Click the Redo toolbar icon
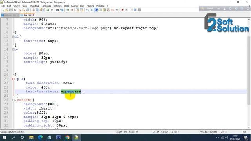The width and height of the screenshot is (251, 141). point(52,10)
